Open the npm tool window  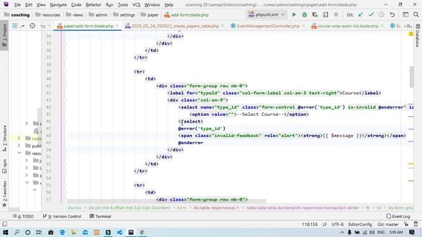point(5,166)
